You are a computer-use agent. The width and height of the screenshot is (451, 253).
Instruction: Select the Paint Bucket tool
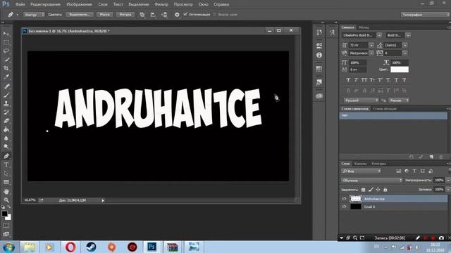pyautogui.click(x=6, y=129)
